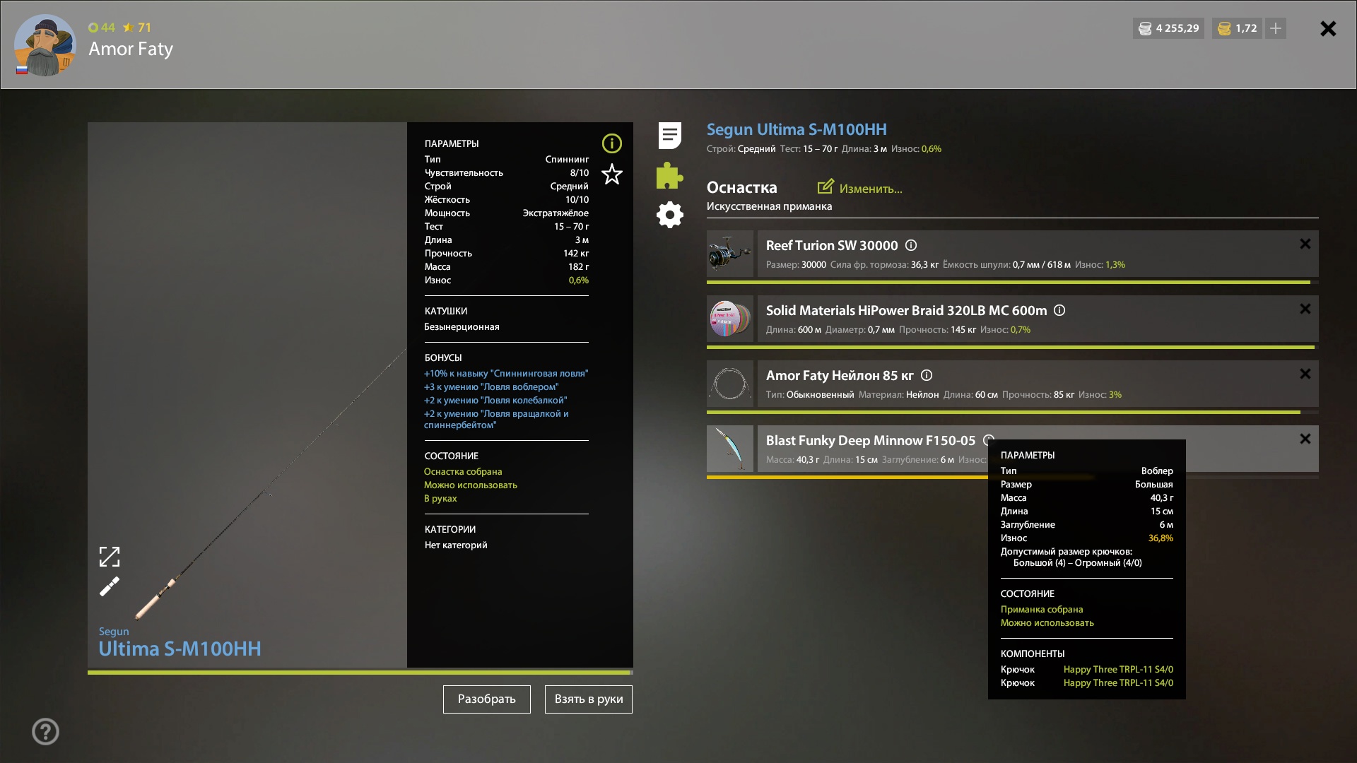Open the rod info icon in parameters panel
Image resolution: width=1357 pixels, height=763 pixels.
pyautogui.click(x=611, y=143)
